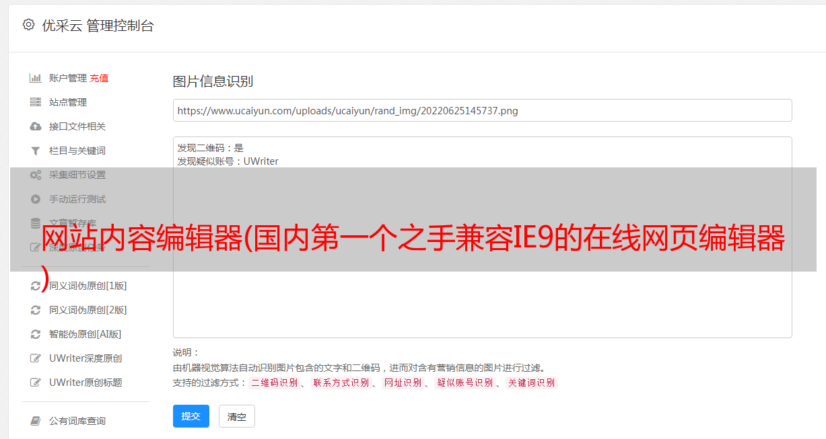Click the refresh icon next to 同义词伪原创[1版]
Viewport: 826px width, 439px height.
pos(36,286)
